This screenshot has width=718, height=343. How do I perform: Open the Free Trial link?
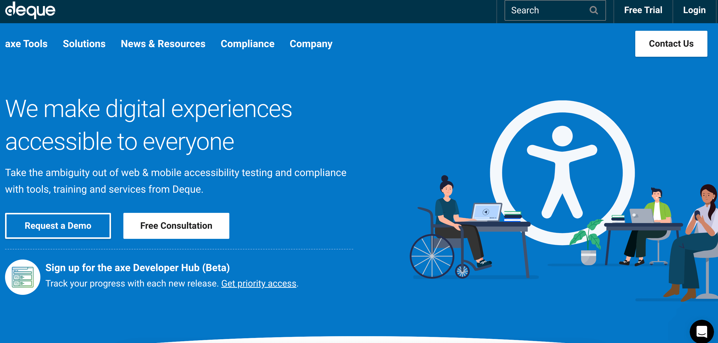tap(643, 10)
